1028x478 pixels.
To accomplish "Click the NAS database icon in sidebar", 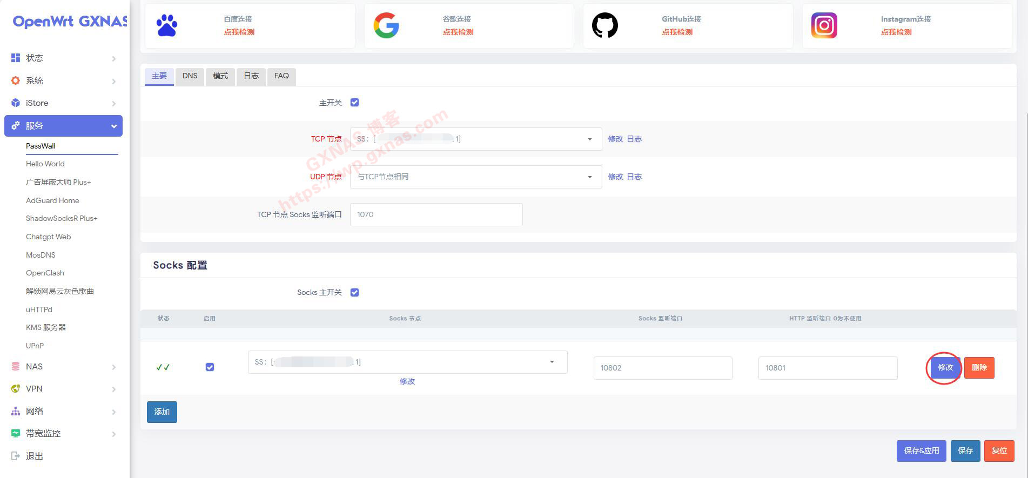I will click(x=16, y=367).
